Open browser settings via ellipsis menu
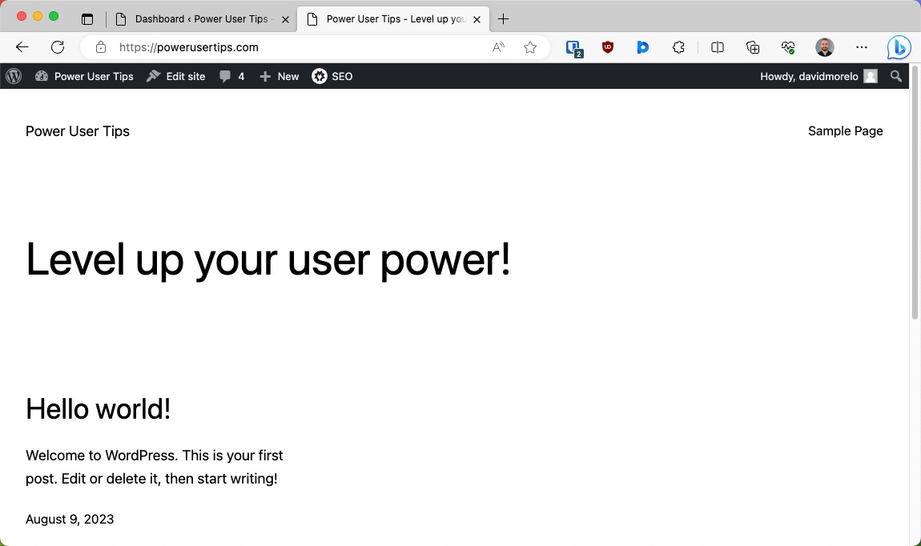 (x=862, y=47)
